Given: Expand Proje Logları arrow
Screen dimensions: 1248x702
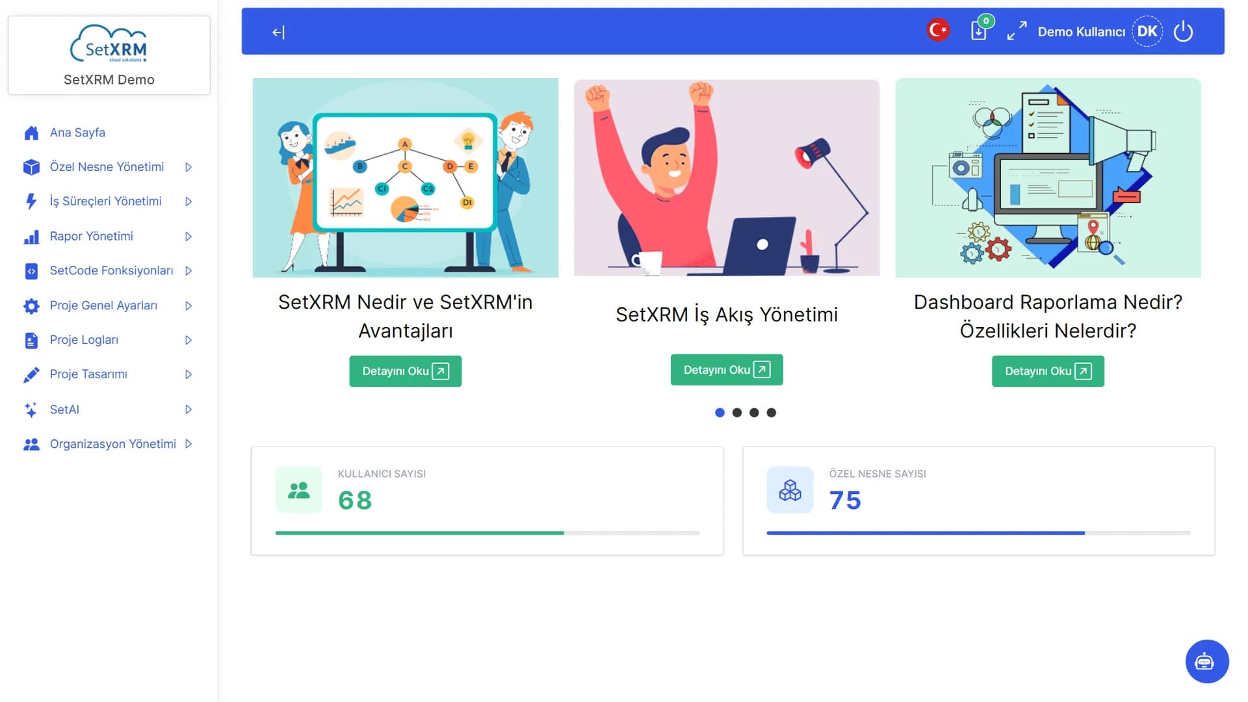Looking at the screenshot, I should tap(188, 340).
